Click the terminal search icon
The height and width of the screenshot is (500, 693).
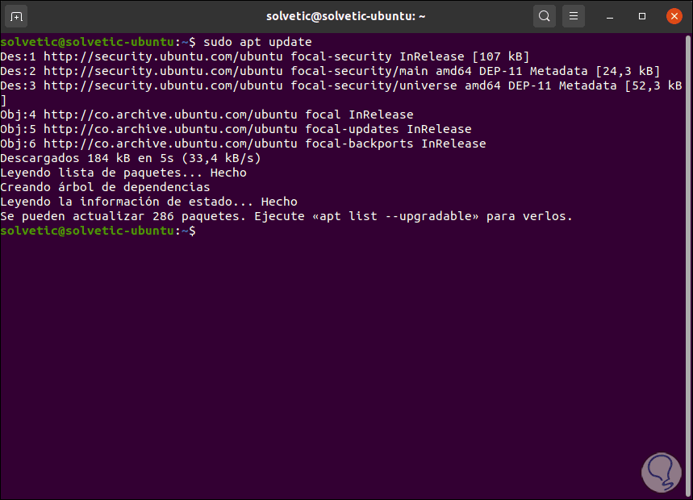544,16
